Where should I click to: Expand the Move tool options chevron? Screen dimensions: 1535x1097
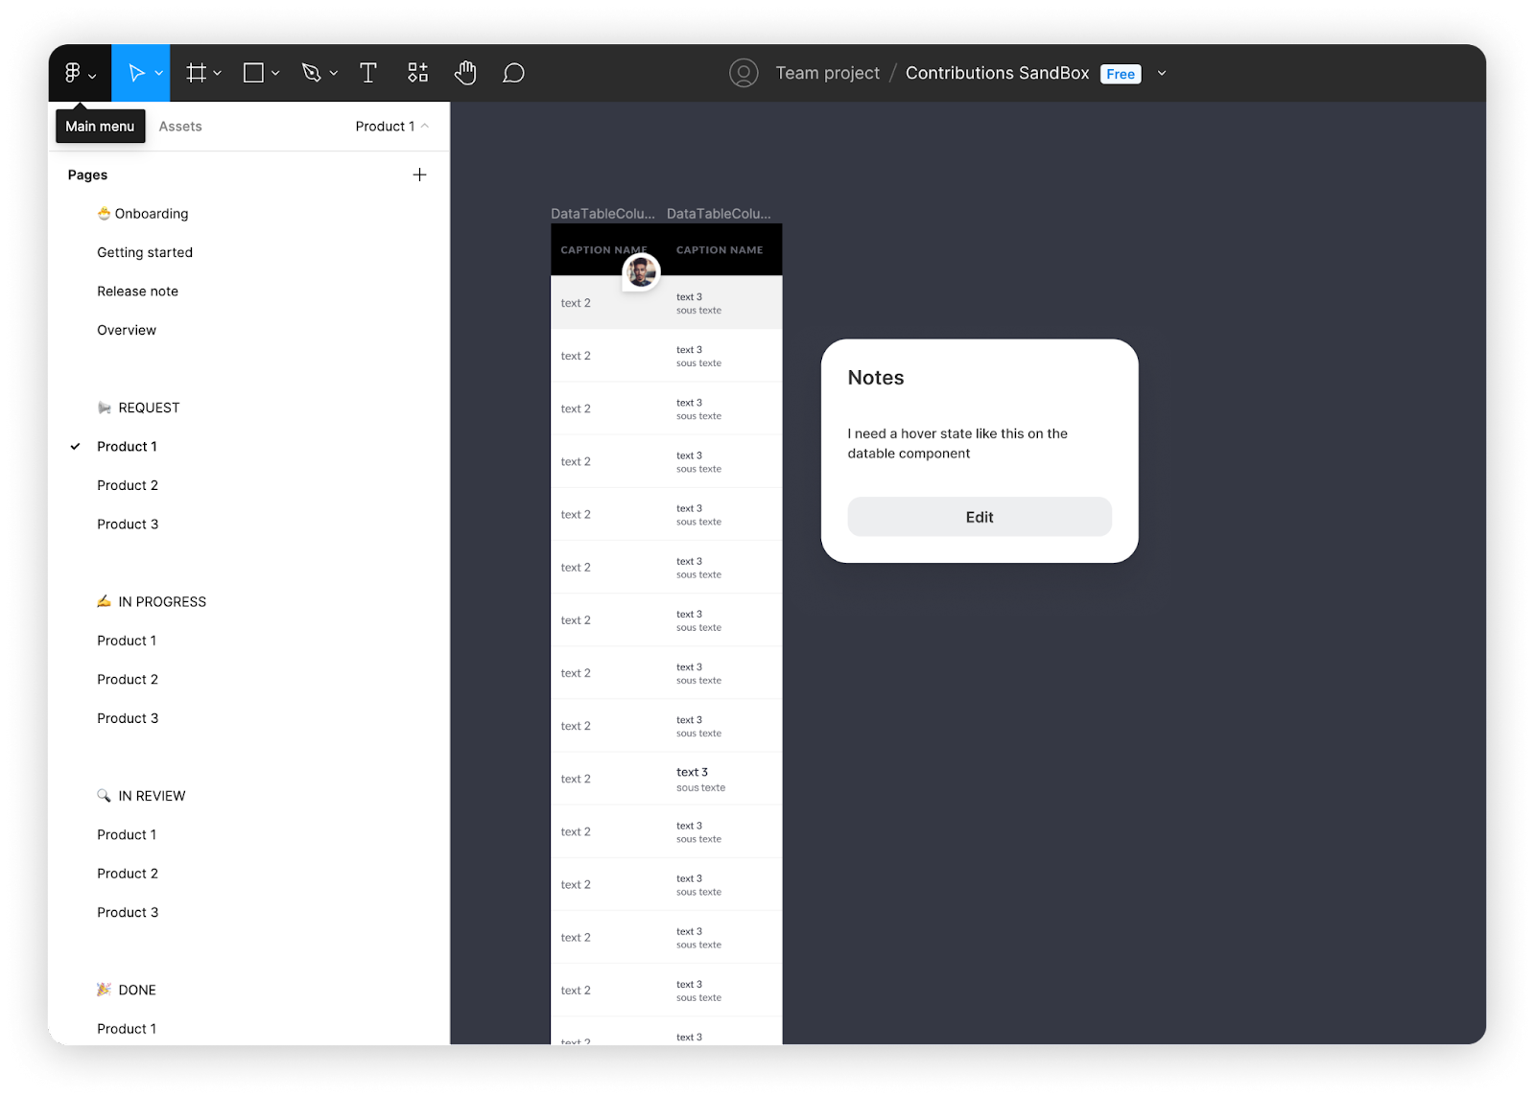(159, 72)
